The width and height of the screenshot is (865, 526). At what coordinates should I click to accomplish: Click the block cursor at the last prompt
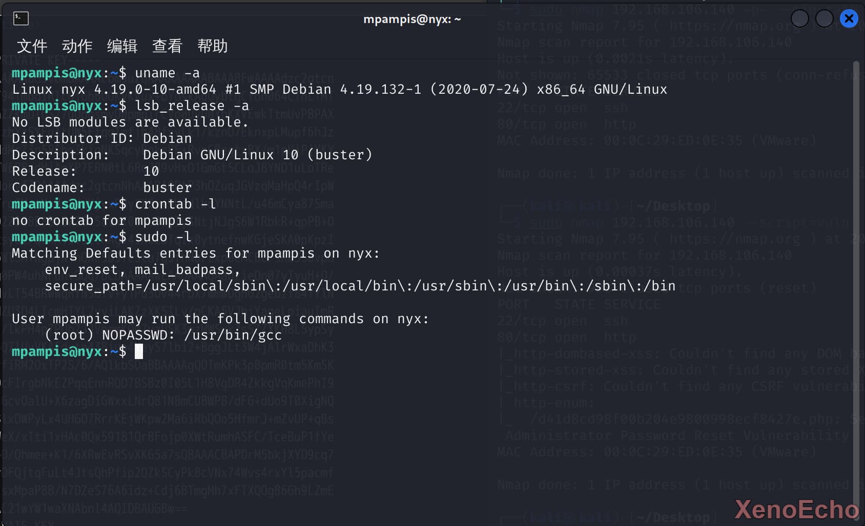pos(139,351)
